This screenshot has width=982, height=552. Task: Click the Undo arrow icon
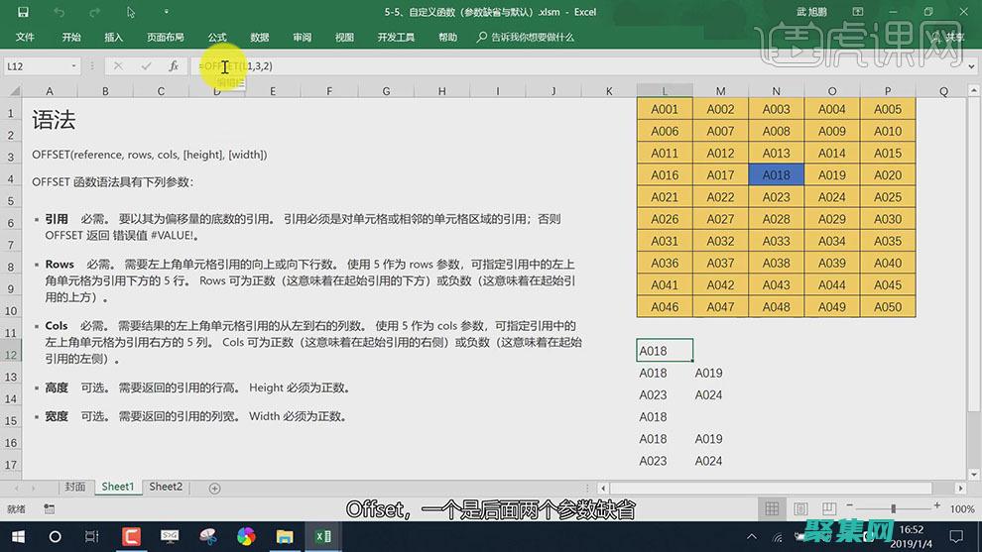tap(59, 12)
